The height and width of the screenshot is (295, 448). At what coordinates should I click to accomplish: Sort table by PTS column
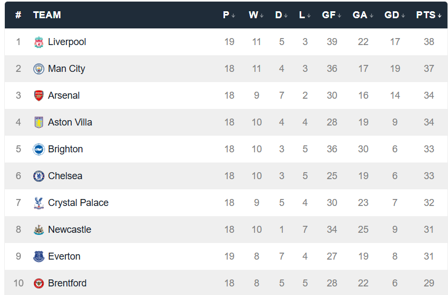point(428,15)
